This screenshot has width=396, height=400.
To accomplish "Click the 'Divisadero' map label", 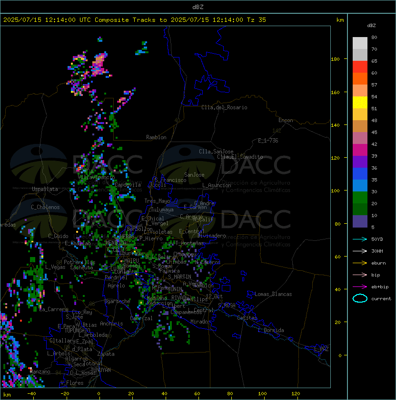I will (211, 236).
